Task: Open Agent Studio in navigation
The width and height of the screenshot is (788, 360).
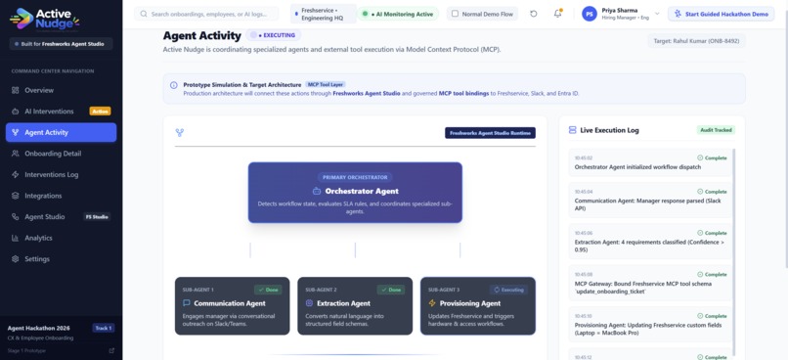Action: coord(61,217)
